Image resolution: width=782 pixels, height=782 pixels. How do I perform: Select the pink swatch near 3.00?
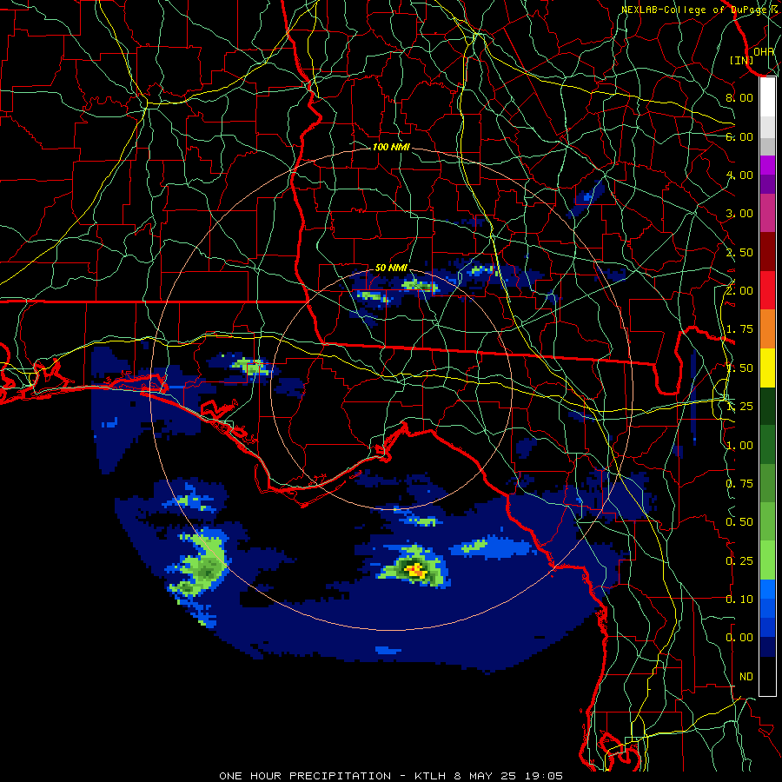coord(767,214)
